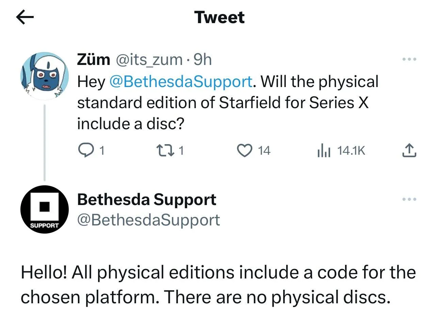The height and width of the screenshot is (322, 439).
Task: Click the reply text about no physical discs
Action: point(218,285)
